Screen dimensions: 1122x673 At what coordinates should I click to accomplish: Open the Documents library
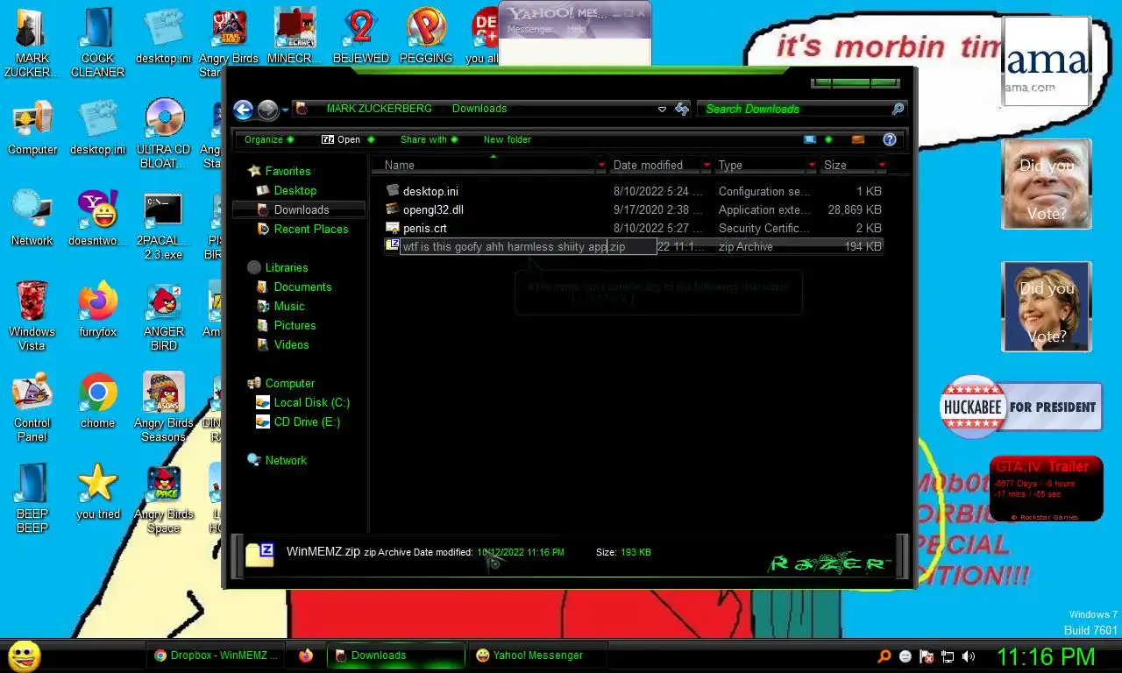(x=302, y=287)
